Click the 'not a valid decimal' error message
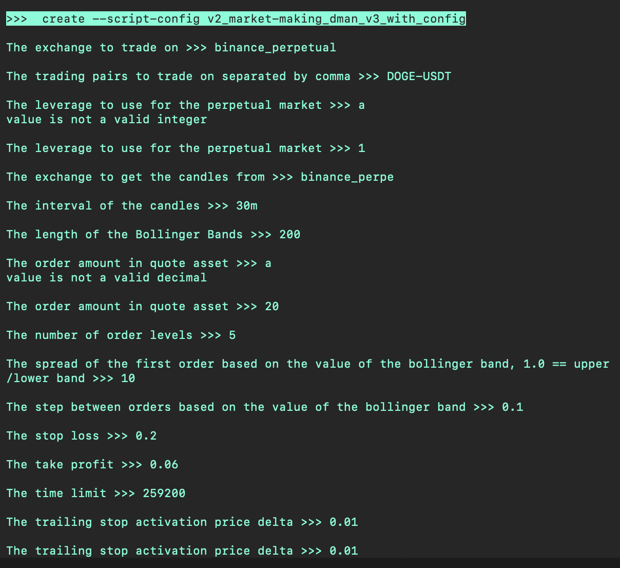620x568 pixels. tap(107, 278)
